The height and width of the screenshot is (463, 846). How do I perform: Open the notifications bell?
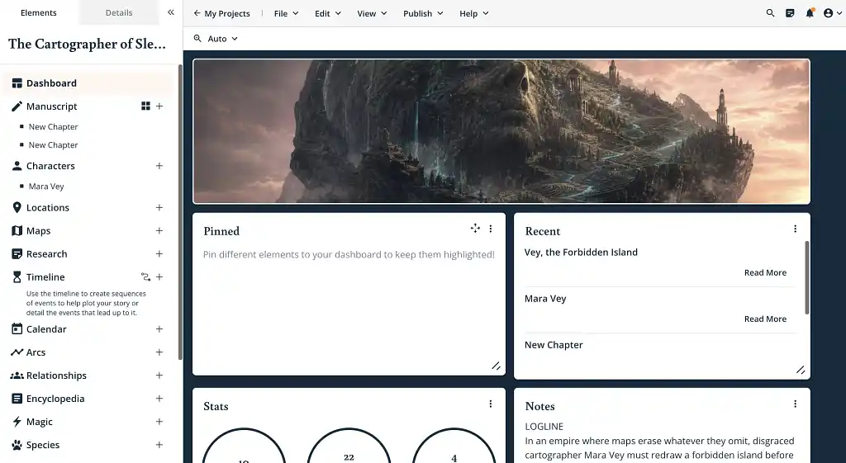(810, 13)
